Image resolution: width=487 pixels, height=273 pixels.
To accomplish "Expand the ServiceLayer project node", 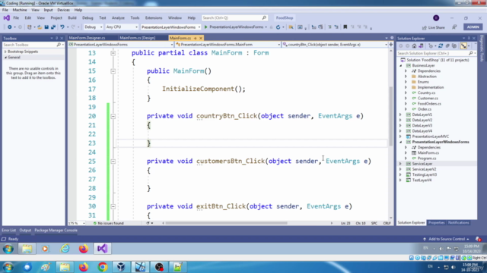I will [400, 164].
